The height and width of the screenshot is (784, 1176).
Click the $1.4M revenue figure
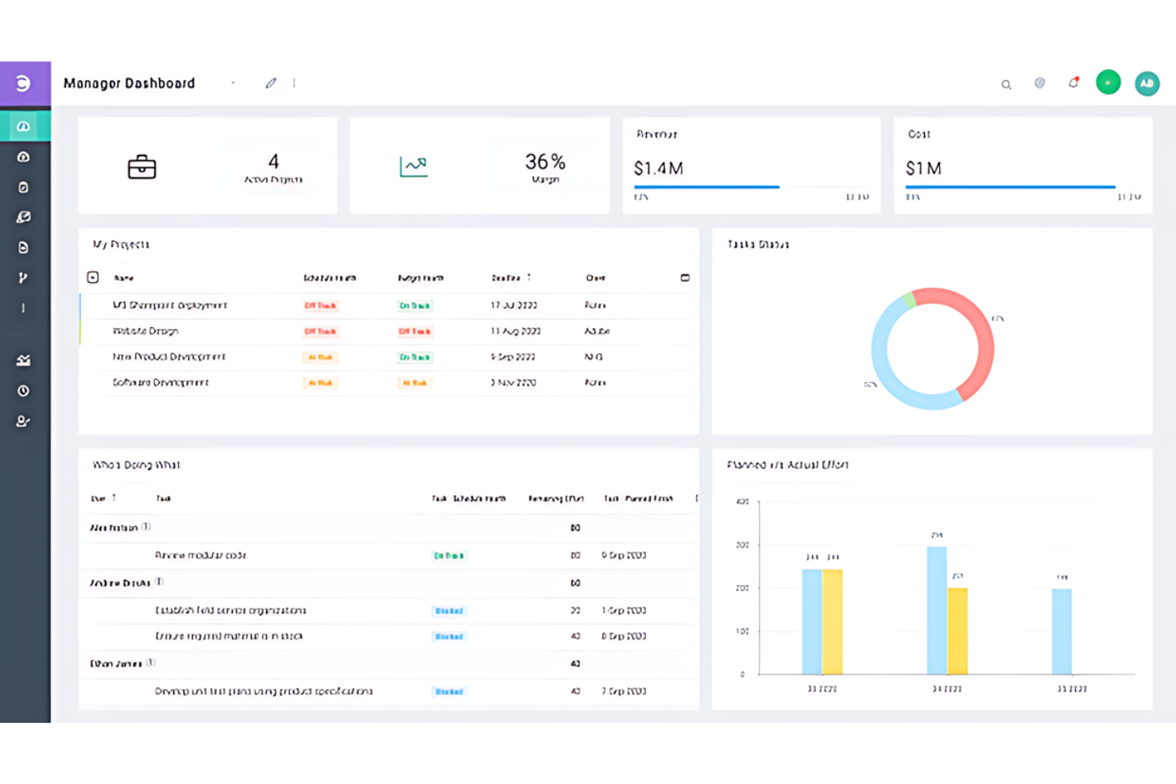pos(659,168)
